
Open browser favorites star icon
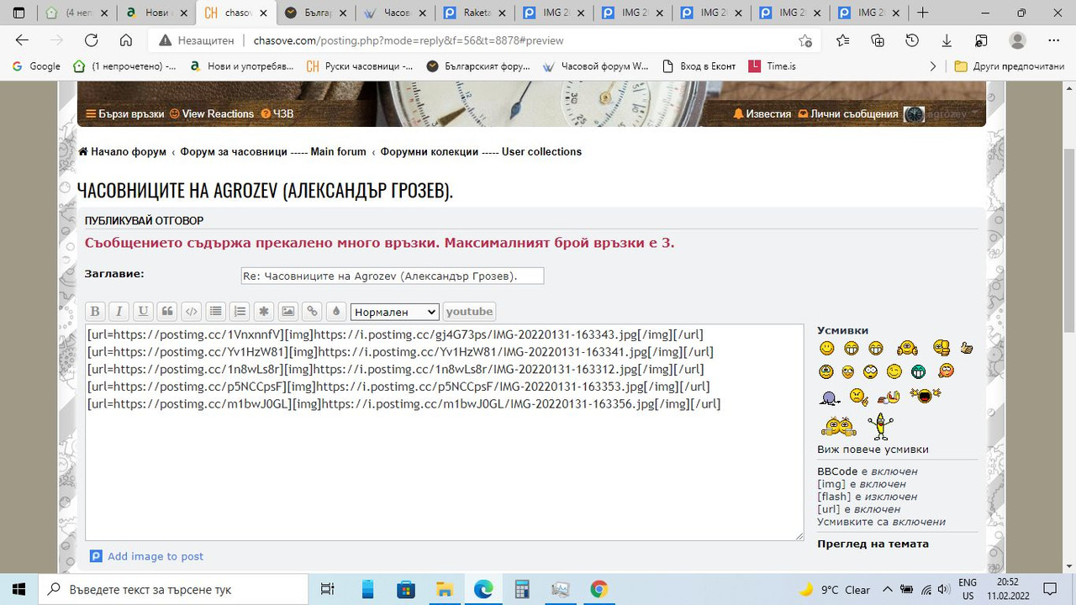click(x=842, y=40)
